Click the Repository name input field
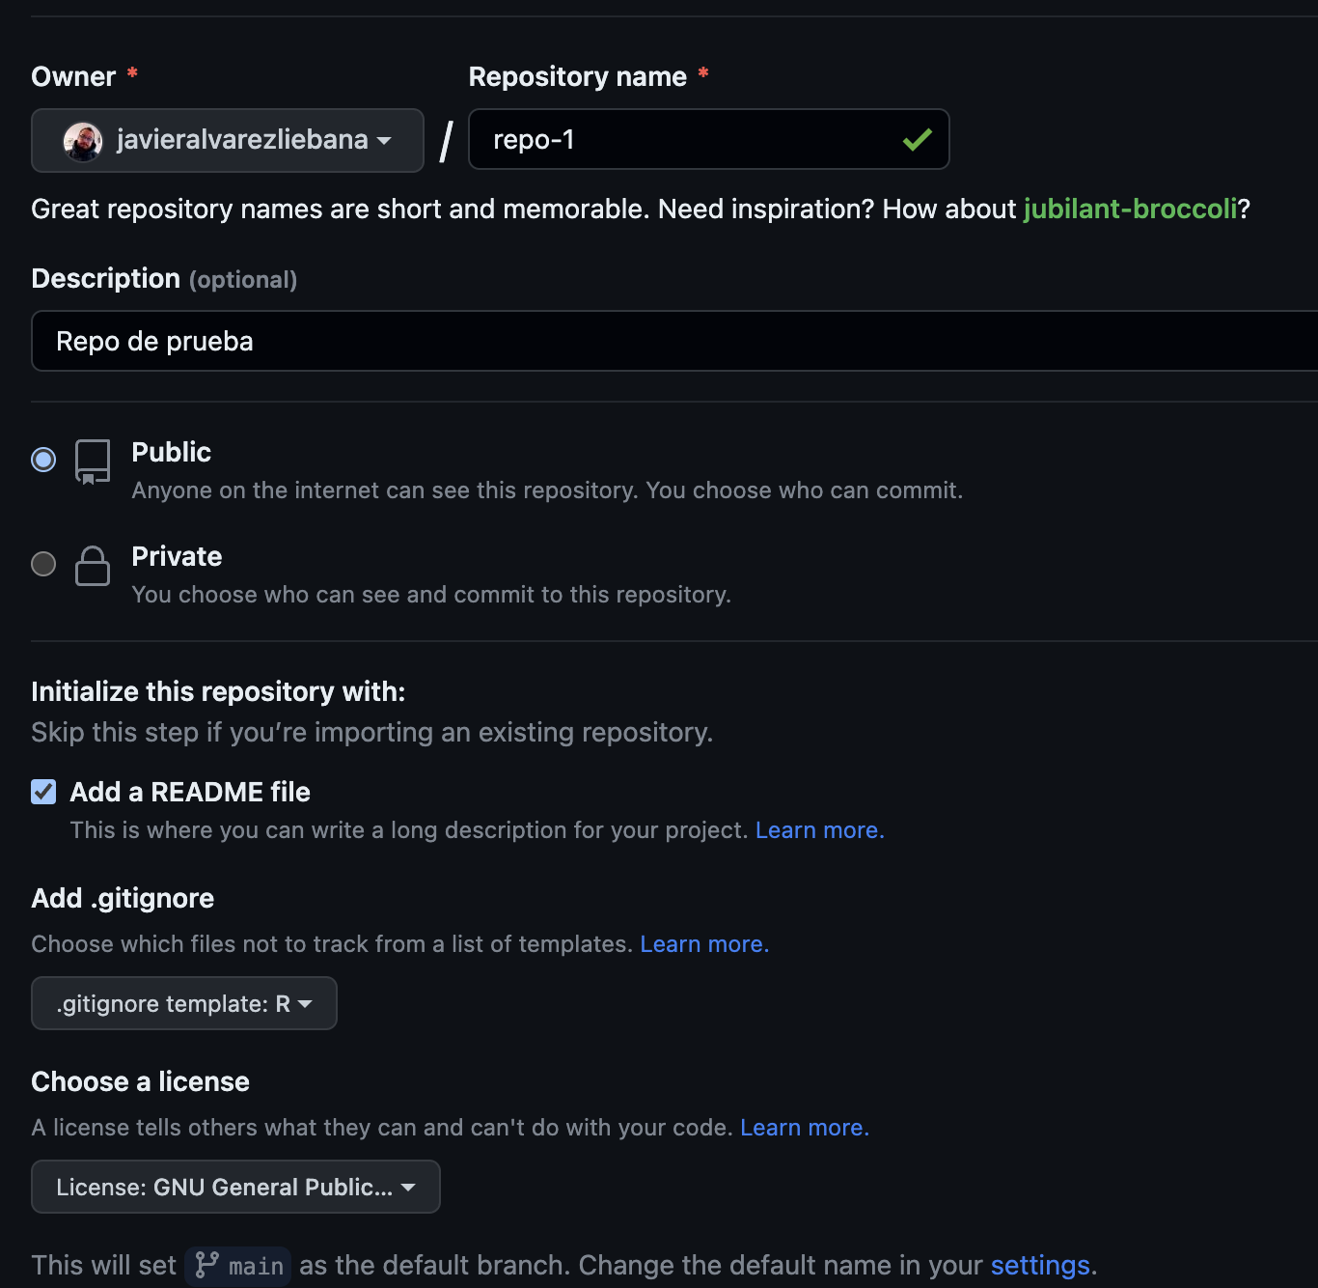The height and width of the screenshot is (1288, 1318). [685, 140]
